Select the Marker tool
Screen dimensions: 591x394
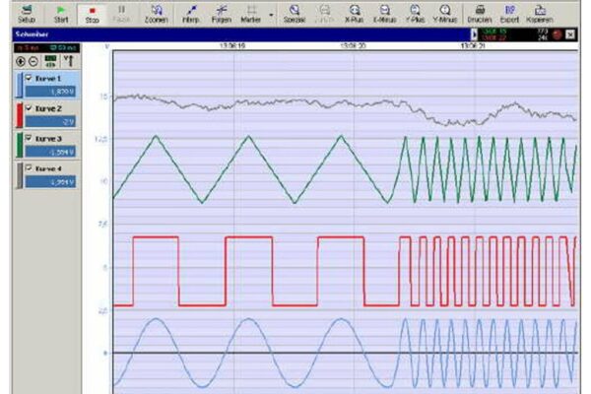click(x=251, y=13)
